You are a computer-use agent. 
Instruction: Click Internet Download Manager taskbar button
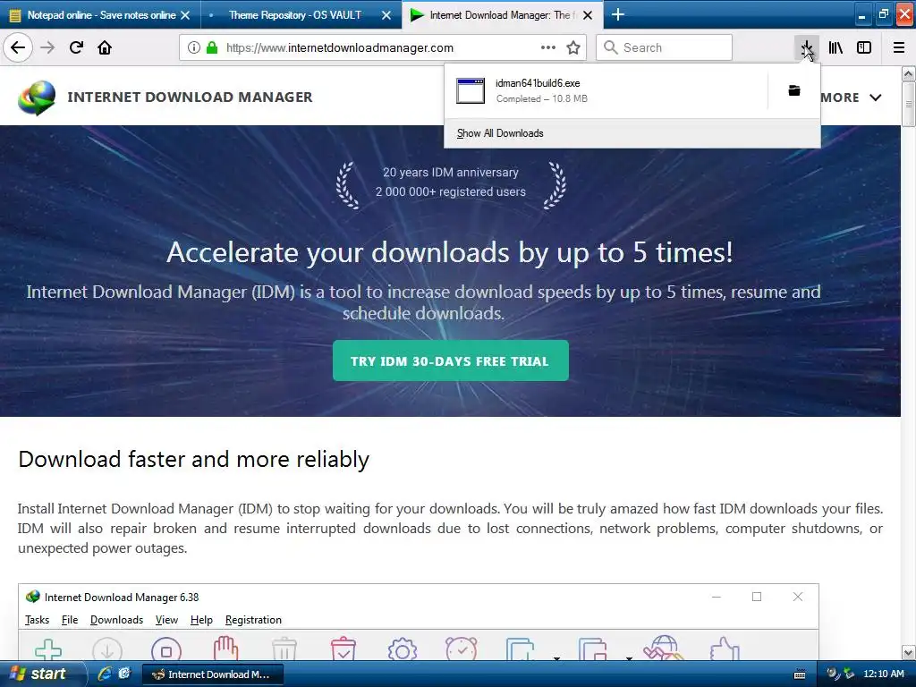[x=213, y=674]
